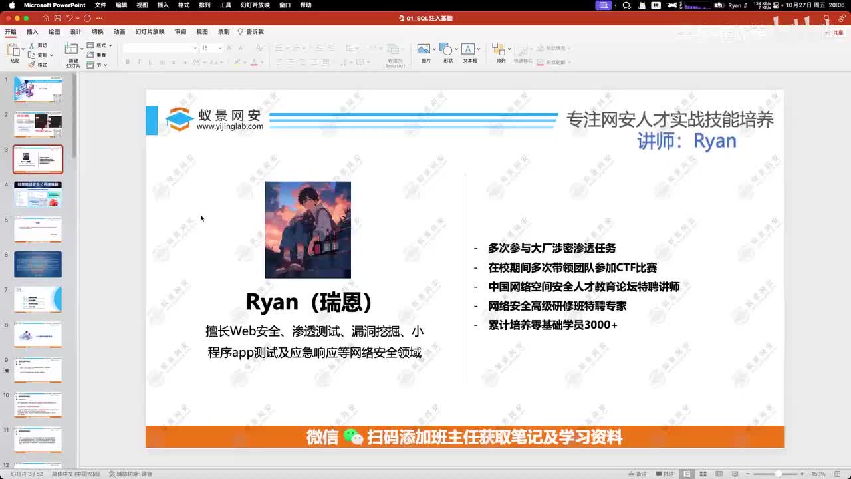
Task: Click the Copy (复制) icon
Action: tap(31, 55)
